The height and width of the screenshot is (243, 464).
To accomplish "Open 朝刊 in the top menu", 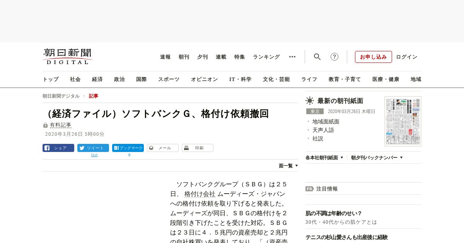I will click(184, 57).
